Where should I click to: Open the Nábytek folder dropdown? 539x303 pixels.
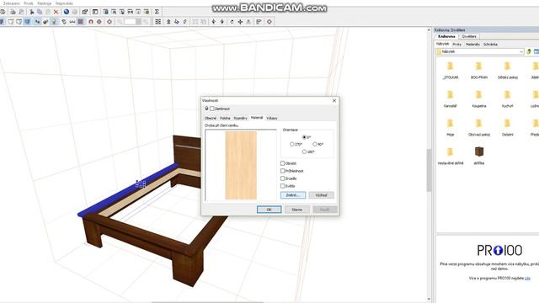pos(521,51)
